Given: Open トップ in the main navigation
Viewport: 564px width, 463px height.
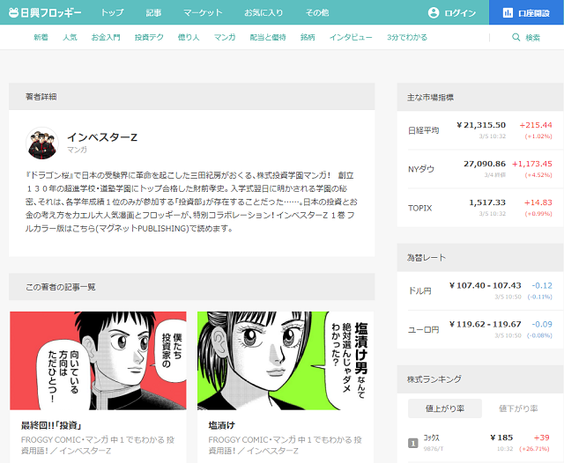Looking at the screenshot, I should (112, 12).
